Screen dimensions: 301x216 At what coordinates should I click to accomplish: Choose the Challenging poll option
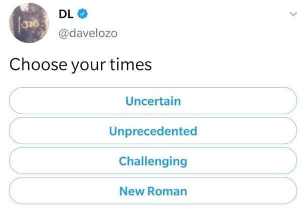click(153, 161)
